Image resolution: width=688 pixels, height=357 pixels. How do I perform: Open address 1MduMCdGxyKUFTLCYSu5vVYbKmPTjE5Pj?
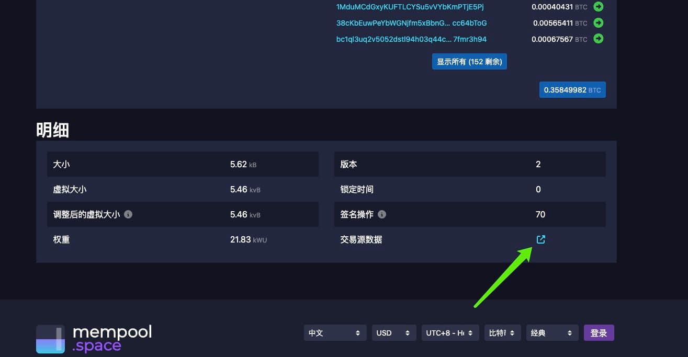coord(410,7)
